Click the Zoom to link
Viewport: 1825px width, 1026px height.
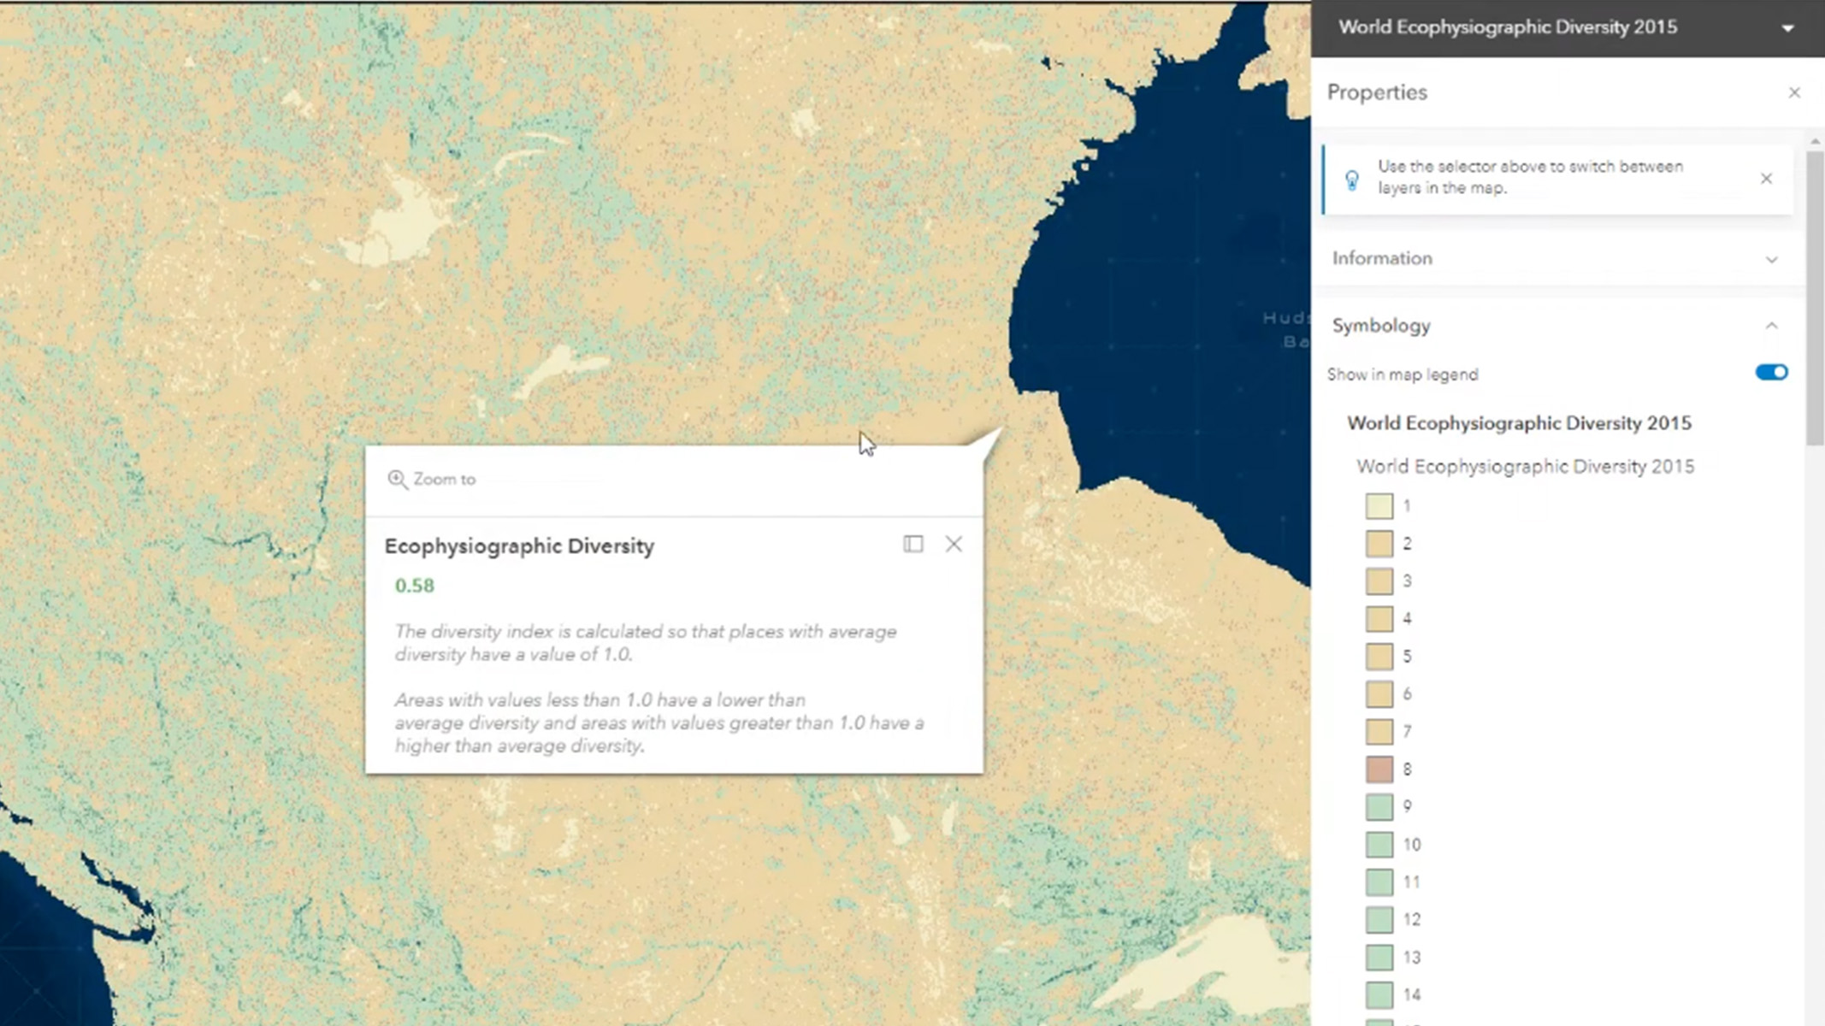(x=444, y=479)
